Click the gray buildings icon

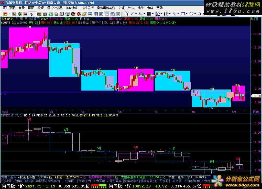[56, 14]
